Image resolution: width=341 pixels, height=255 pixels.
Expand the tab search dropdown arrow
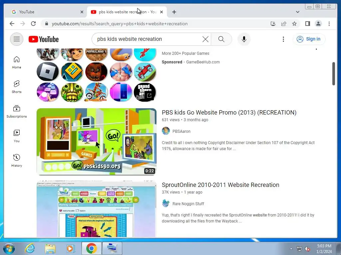[297, 12]
